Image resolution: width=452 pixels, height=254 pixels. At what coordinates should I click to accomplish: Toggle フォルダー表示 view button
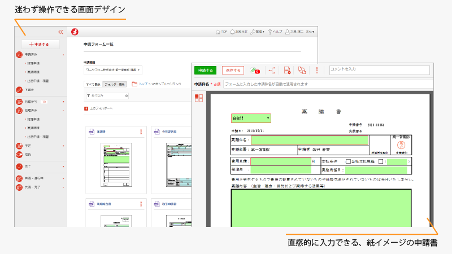point(115,84)
